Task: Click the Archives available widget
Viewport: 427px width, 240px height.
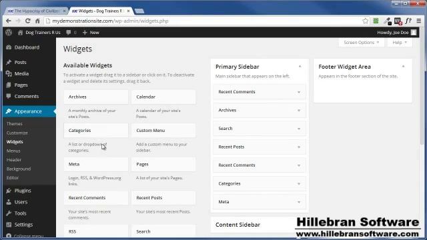Action: coord(96,97)
